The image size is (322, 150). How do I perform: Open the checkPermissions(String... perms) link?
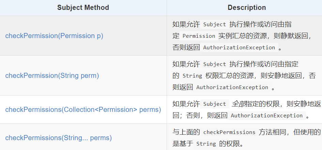(59, 138)
